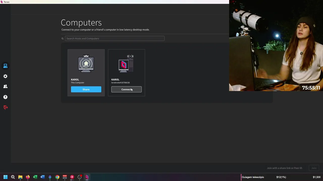Click the 'Computers' heading
This screenshot has width=323, height=181.
tap(81, 22)
